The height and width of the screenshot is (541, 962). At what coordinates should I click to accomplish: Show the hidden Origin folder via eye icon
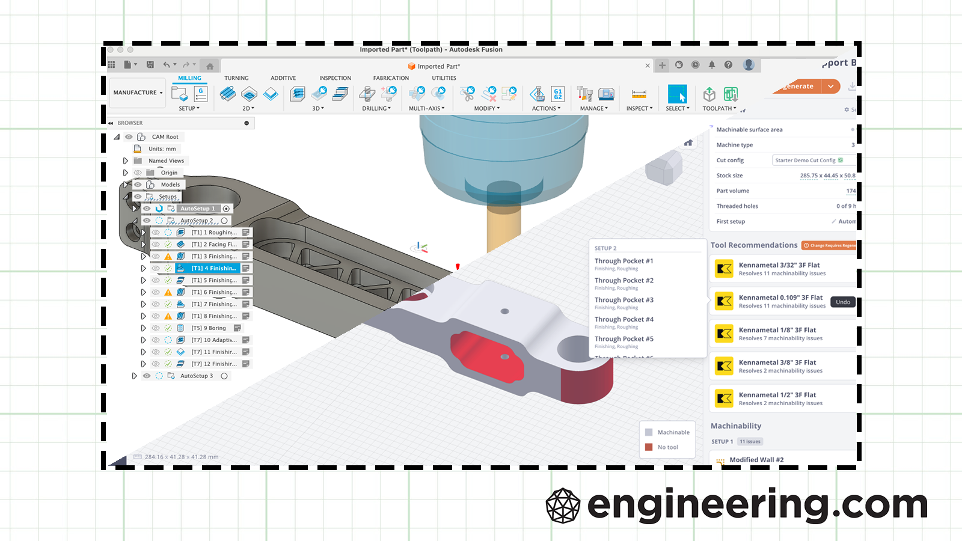pos(138,173)
